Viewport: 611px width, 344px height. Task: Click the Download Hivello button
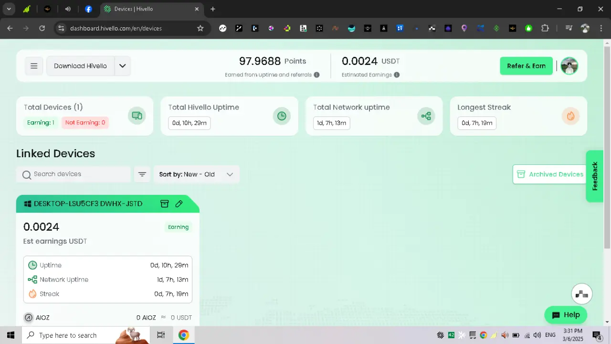point(80,66)
